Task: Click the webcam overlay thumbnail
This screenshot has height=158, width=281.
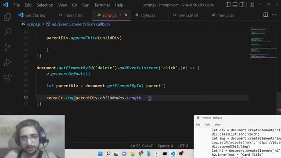Action: pos(32,136)
